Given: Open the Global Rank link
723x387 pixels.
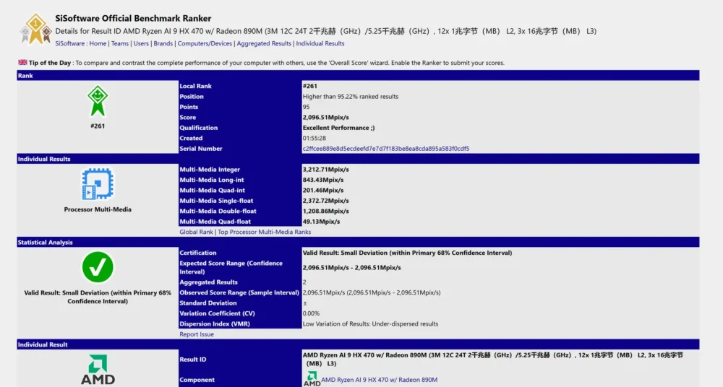Looking at the screenshot, I should click(196, 232).
